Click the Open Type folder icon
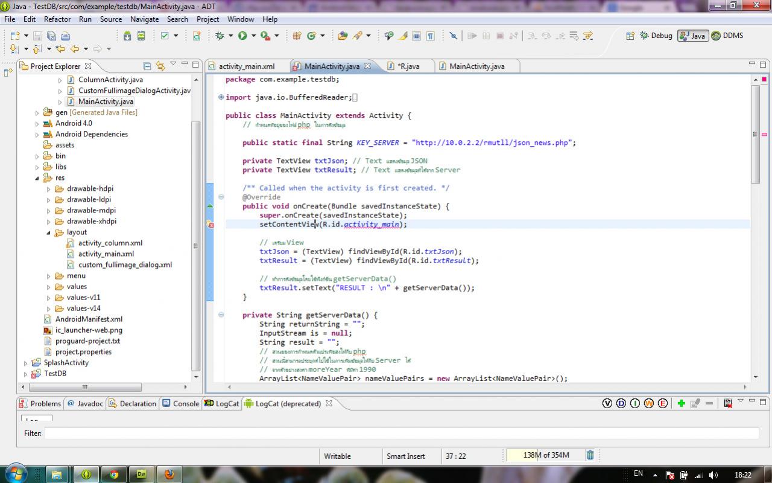This screenshot has width=772, height=483. pos(343,36)
